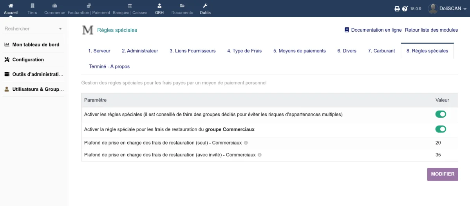Click the Configuration tools icon

coord(7,59)
